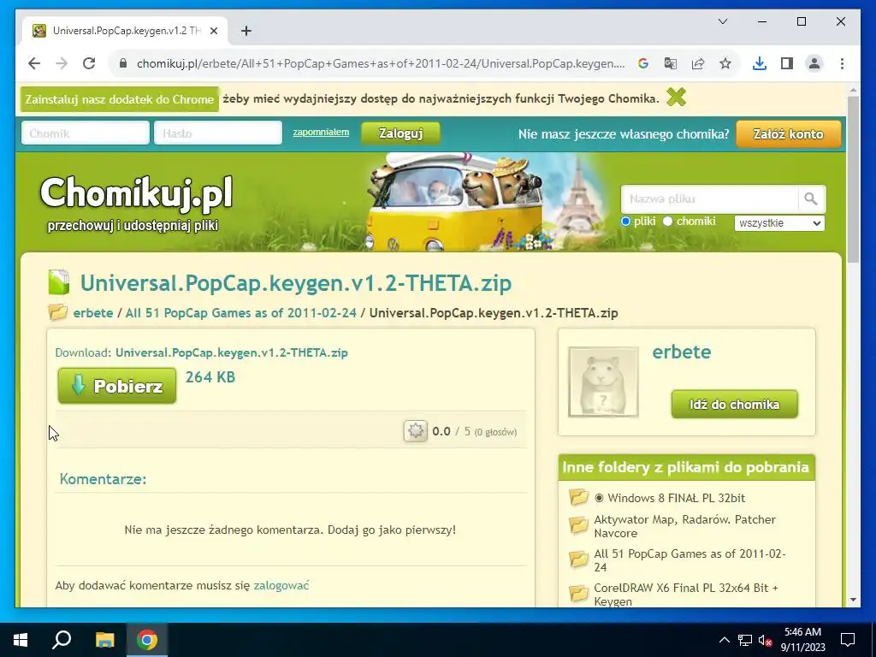This screenshot has height=657, width=876.
Task: Open the Windows Start menu
Action: (21, 640)
